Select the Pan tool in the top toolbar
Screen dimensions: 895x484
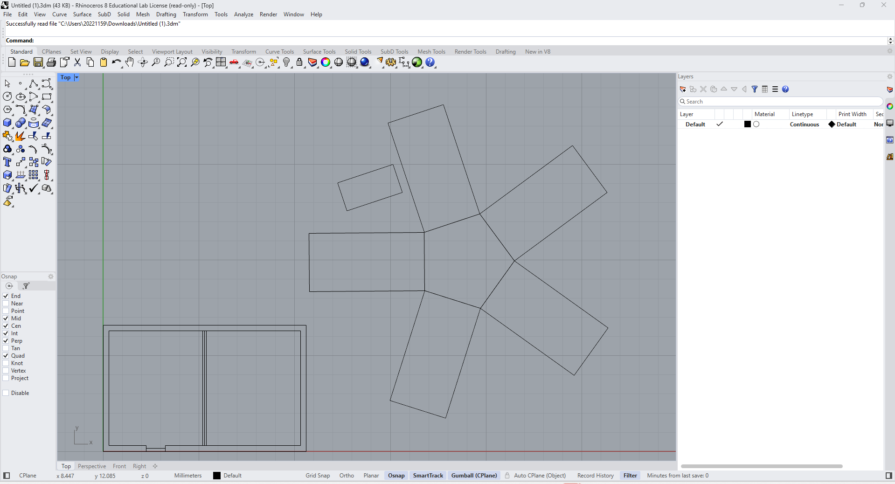click(x=130, y=62)
